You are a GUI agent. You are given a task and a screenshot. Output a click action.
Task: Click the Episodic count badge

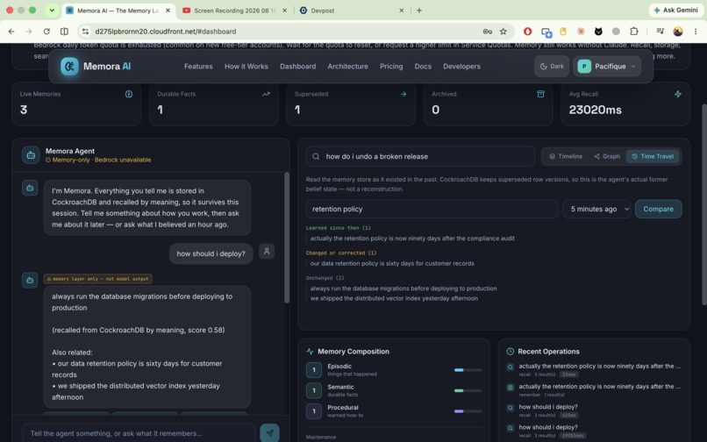click(314, 370)
